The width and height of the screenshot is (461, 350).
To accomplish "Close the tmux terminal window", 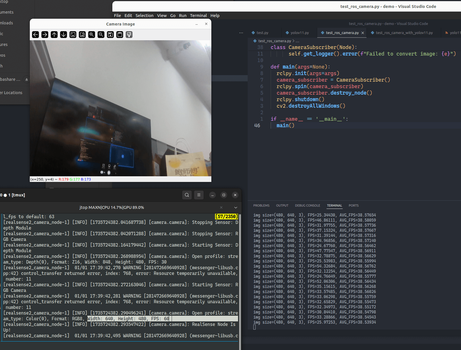I will pos(235,195).
